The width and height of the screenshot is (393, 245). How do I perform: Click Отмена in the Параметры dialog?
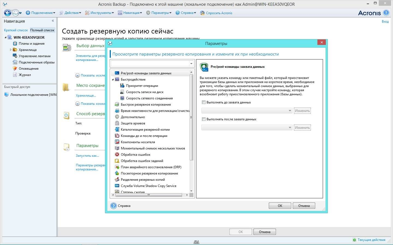(304, 206)
